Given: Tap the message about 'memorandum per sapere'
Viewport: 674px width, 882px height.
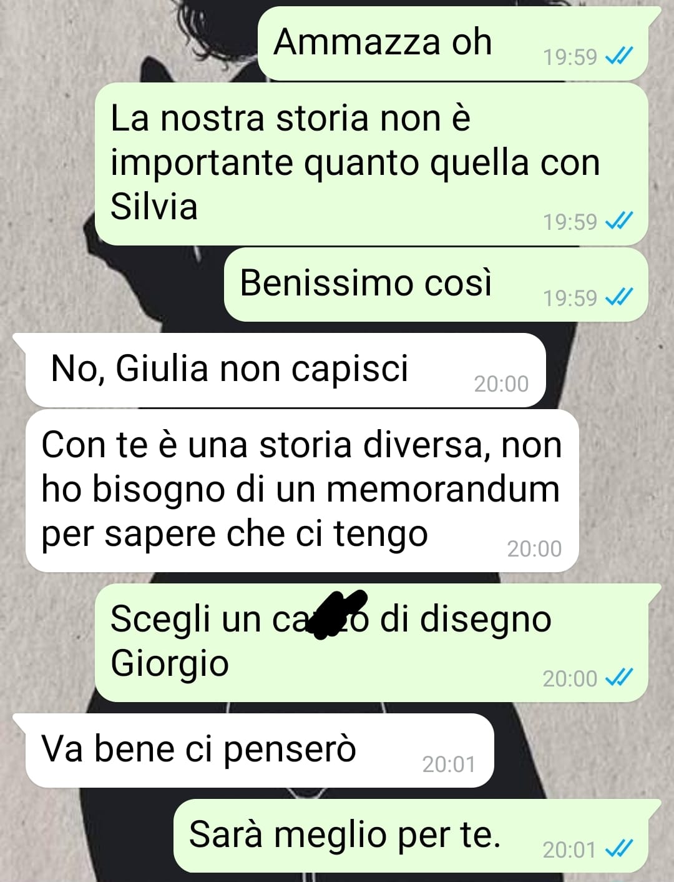Looking at the screenshot, I should [303, 491].
